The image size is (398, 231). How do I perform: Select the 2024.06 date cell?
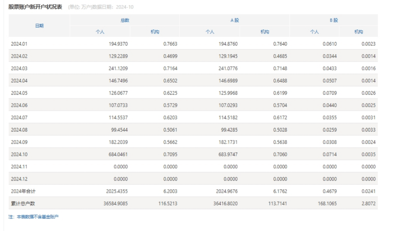(x=19, y=105)
